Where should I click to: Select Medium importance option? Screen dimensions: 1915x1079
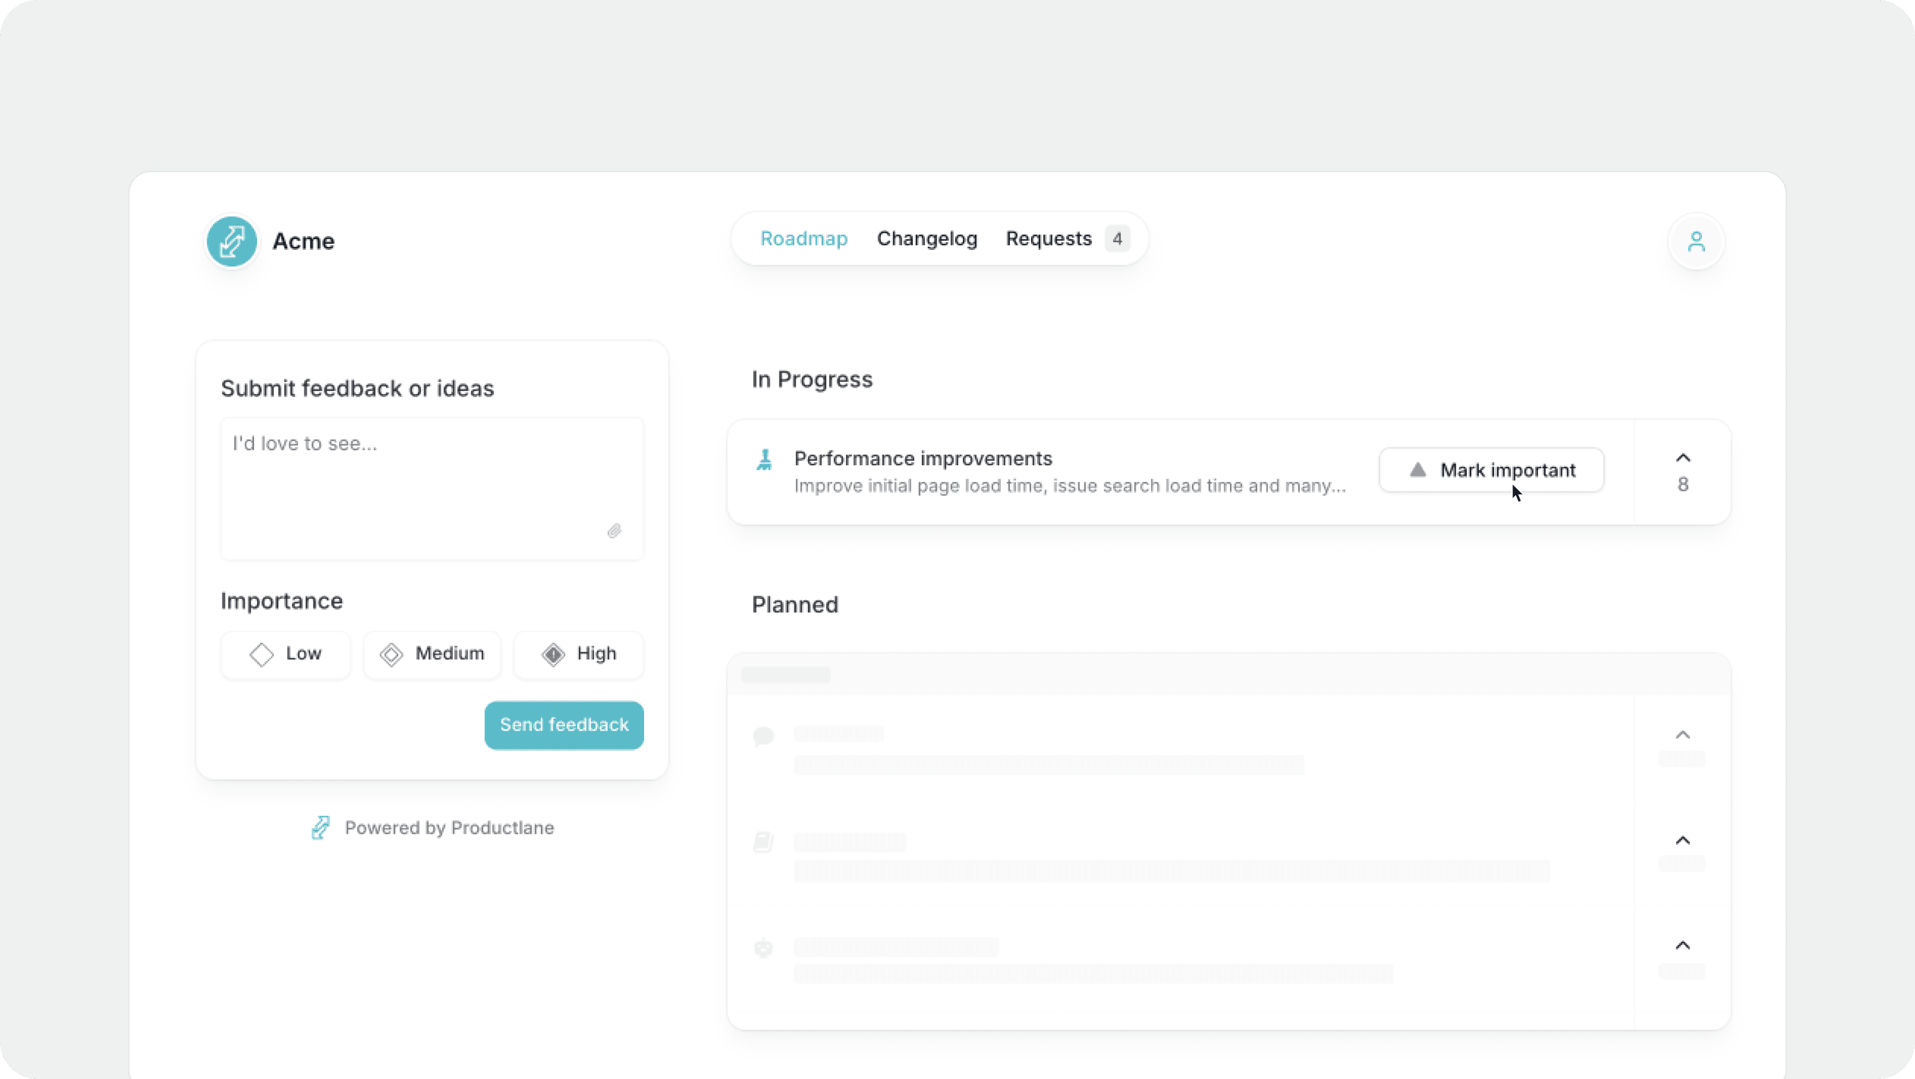(x=432, y=654)
